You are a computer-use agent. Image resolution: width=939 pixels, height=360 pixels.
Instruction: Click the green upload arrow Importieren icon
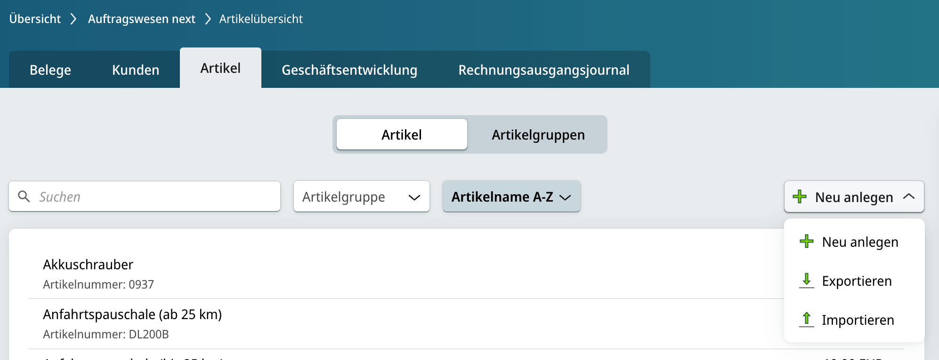pos(807,320)
